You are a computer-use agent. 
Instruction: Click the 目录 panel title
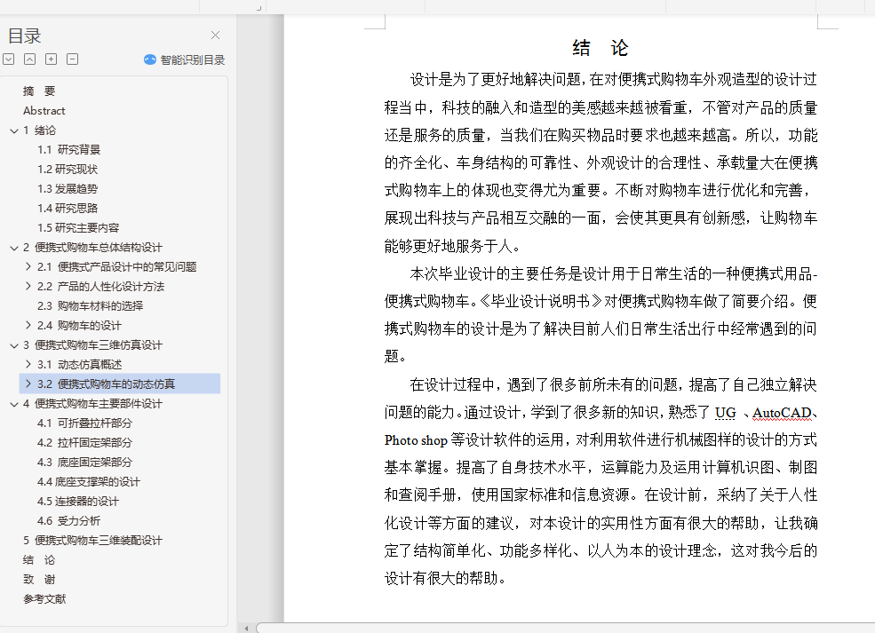(25, 36)
